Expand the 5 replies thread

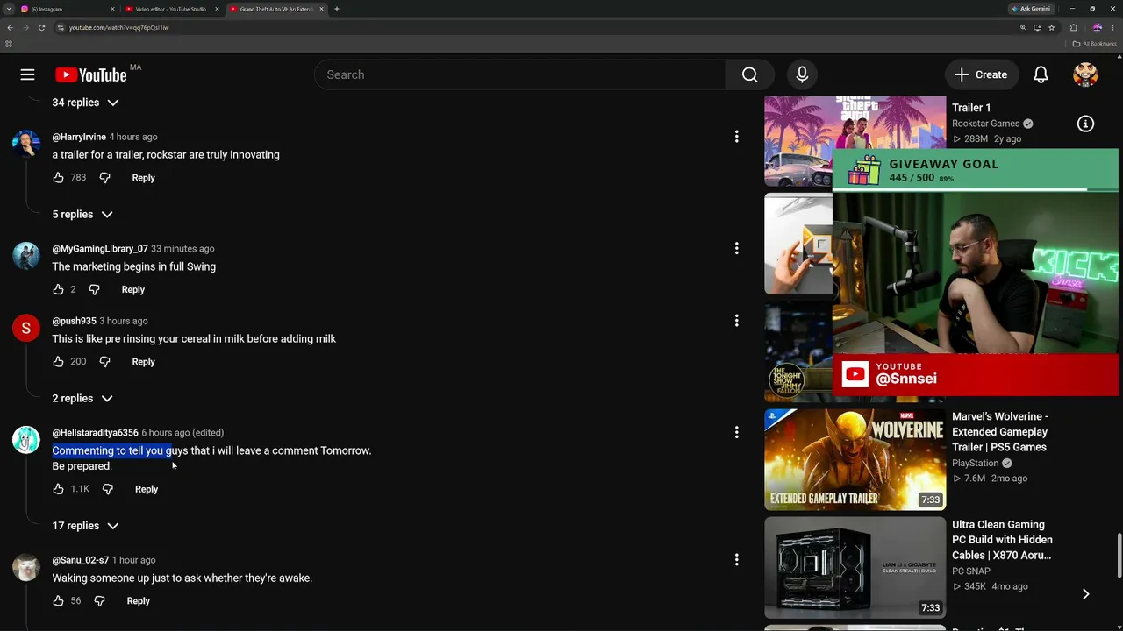click(x=82, y=215)
